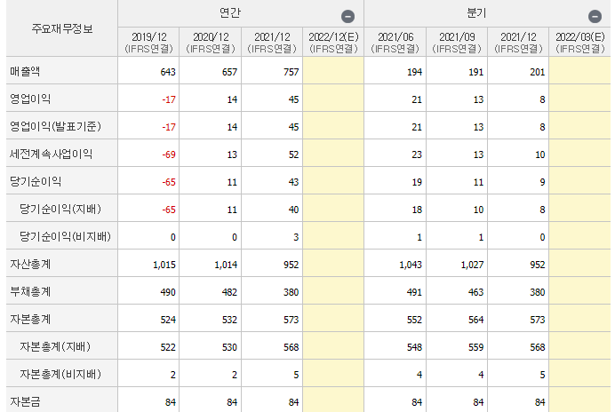
Task: Click the 자산총계 value 1,015
Action: click(164, 265)
